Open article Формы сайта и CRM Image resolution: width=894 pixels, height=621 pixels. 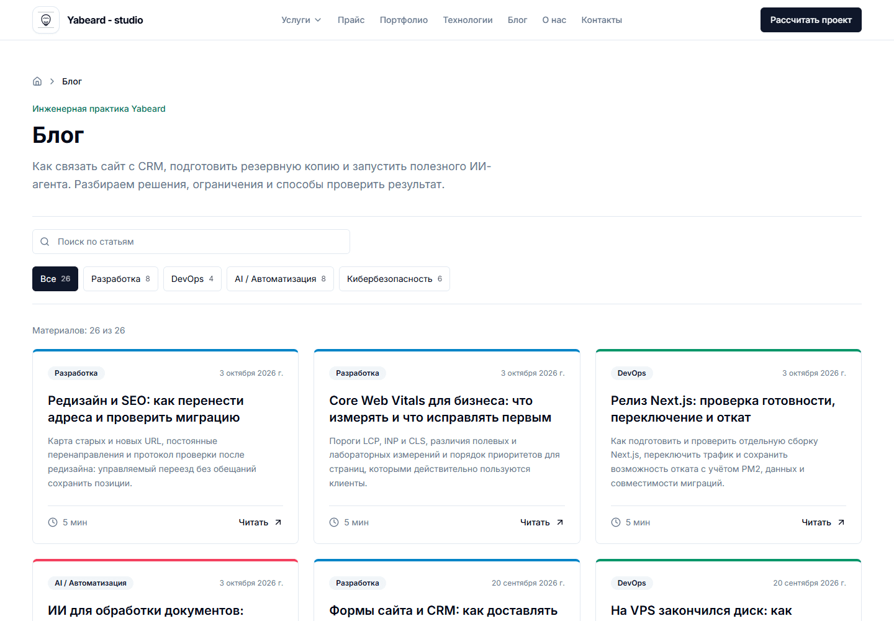pos(443,610)
